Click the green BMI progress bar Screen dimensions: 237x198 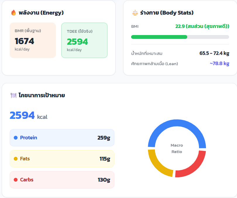(x=159, y=37)
